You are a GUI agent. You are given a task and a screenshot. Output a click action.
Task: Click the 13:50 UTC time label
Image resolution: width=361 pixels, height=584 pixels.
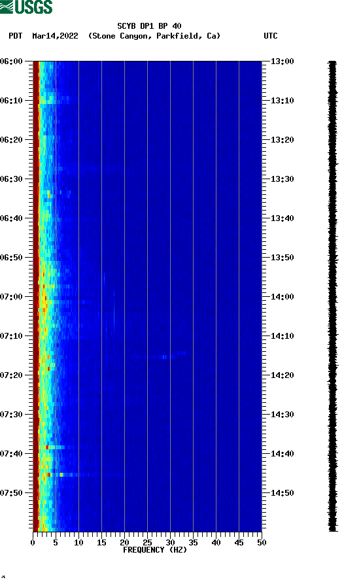[282, 258]
